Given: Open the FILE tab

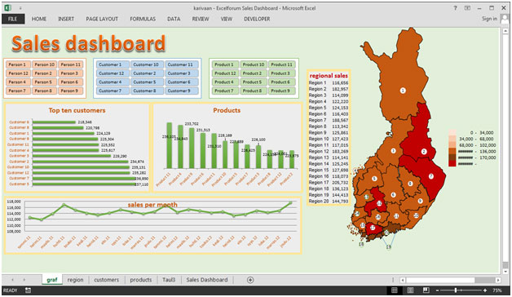Looking at the screenshot, I should point(13,19).
